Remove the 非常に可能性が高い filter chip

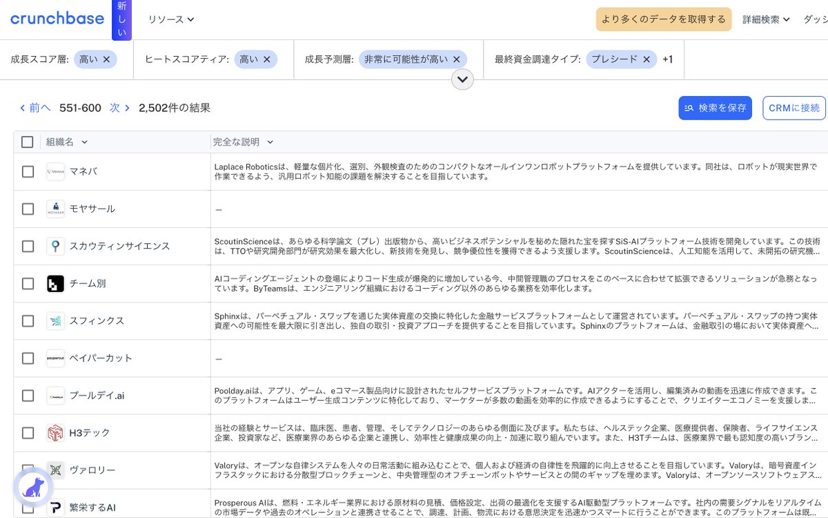(456, 59)
